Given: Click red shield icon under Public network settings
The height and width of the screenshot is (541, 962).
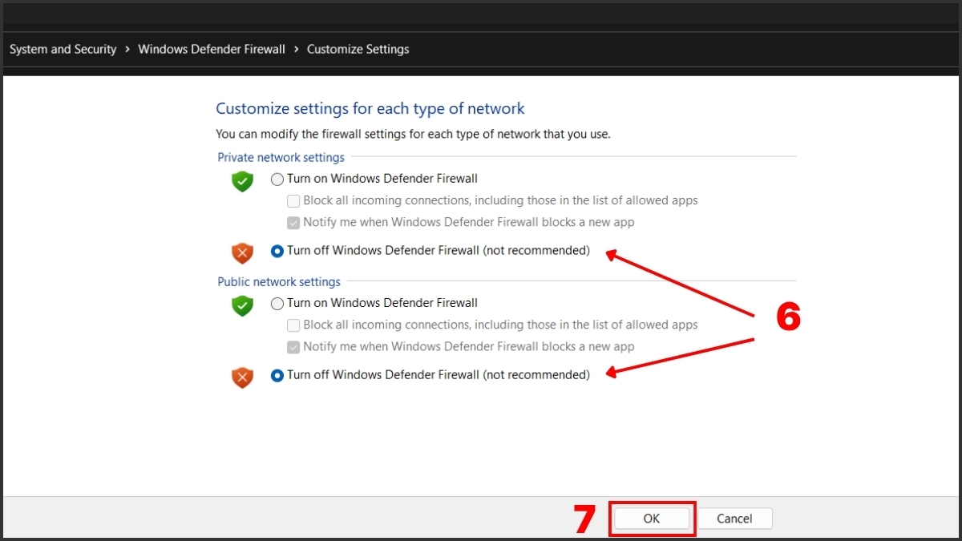Looking at the screenshot, I should click(x=242, y=377).
